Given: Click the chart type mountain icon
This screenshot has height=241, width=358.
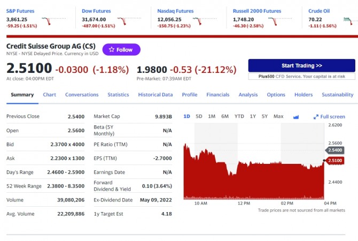Looking at the screenshot, I should click(x=296, y=117).
